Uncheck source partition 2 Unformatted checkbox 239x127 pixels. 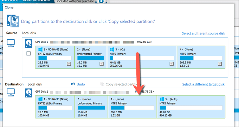click(102, 64)
